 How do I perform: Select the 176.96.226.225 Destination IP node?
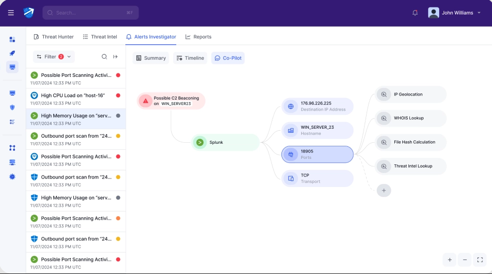(x=318, y=107)
